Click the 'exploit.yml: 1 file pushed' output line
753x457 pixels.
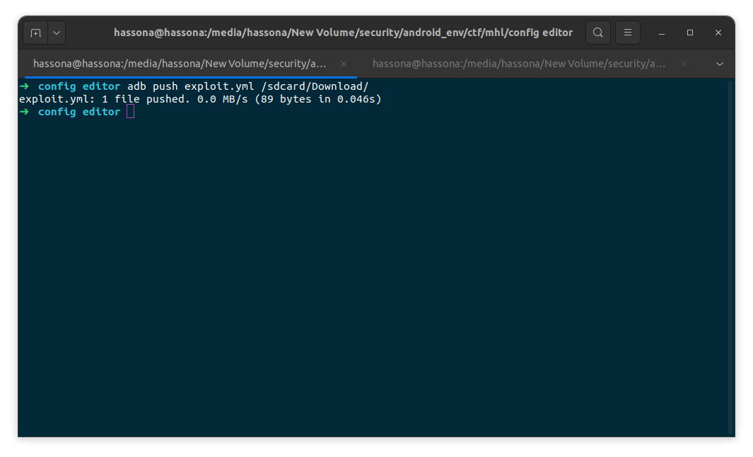pyautogui.click(x=200, y=99)
